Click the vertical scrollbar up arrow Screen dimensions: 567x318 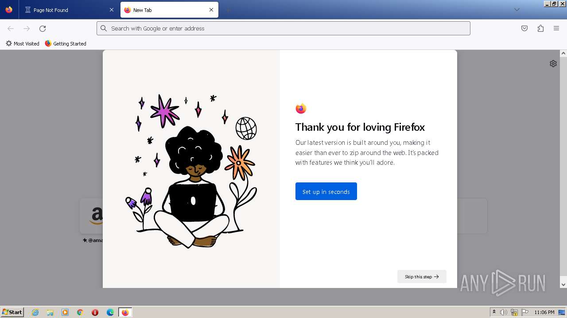pyautogui.click(x=563, y=53)
